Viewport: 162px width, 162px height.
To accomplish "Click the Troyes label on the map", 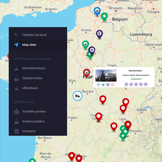I will point(112,65).
